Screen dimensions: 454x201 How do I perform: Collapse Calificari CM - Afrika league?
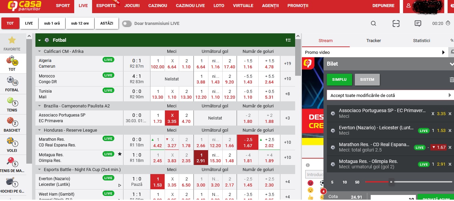(39, 52)
